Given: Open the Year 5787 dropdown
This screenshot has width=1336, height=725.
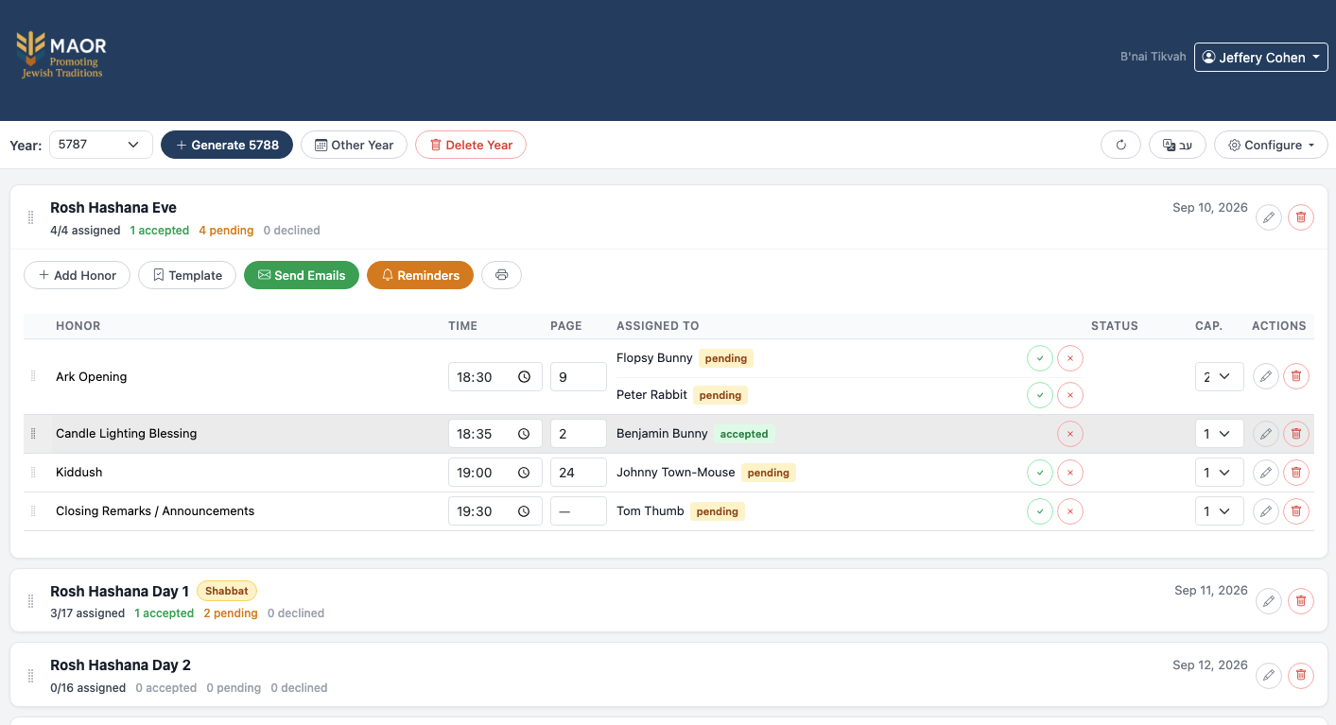Looking at the screenshot, I should [x=100, y=145].
